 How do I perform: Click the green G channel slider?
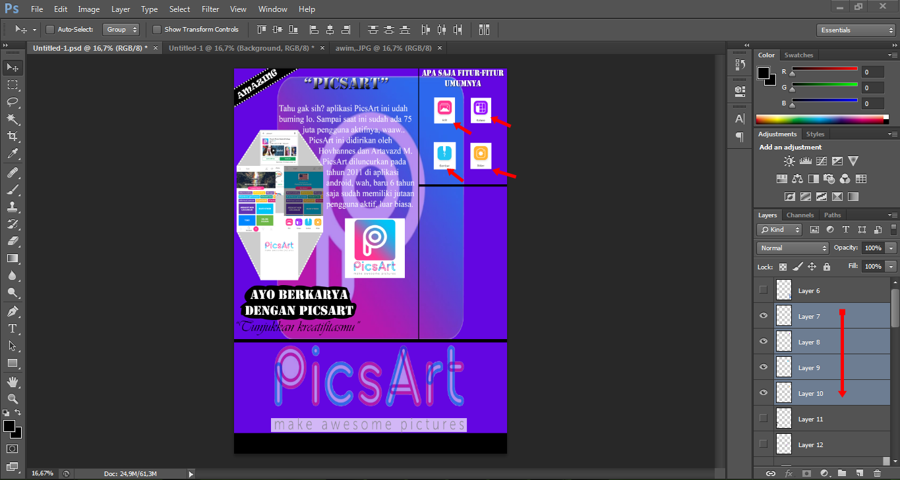(824, 86)
